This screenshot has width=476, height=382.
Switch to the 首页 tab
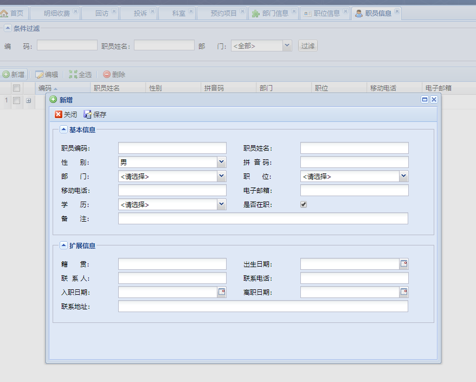(14, 14)
